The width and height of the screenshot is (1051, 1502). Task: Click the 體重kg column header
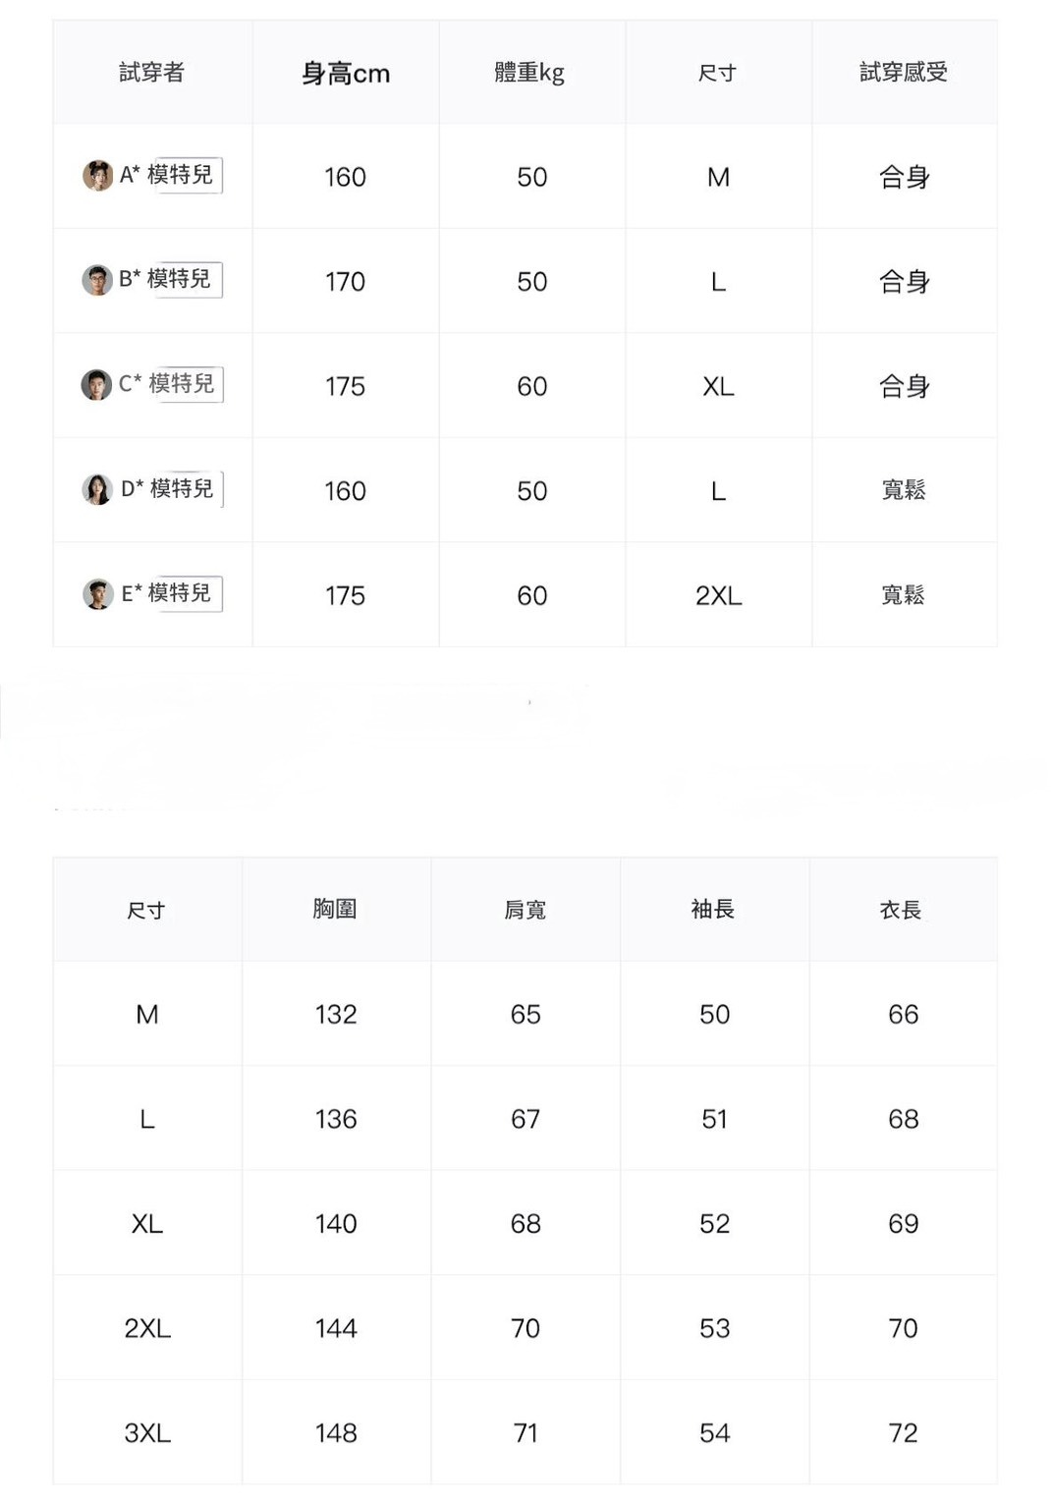point(529,73)
